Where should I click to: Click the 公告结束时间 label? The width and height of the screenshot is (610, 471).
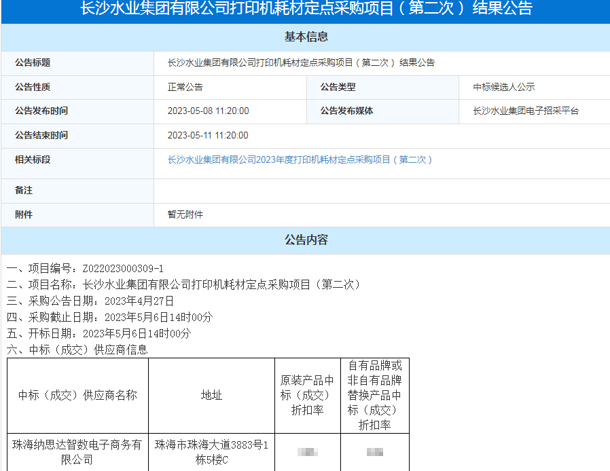(41, 135)
